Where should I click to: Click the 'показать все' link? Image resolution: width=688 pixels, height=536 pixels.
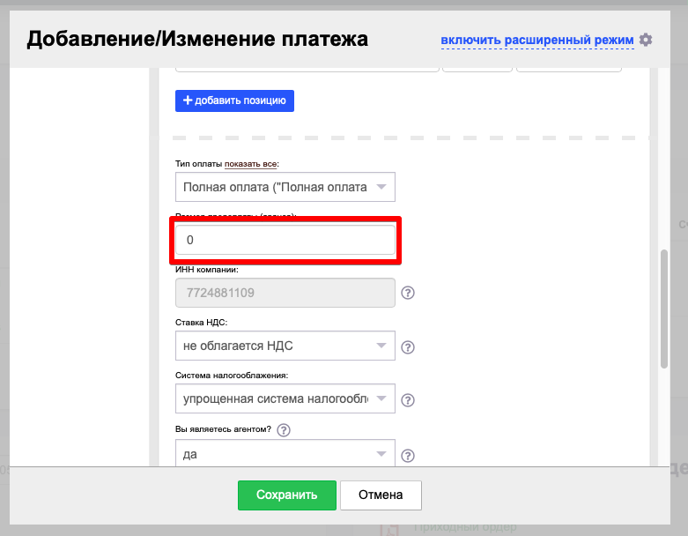(250, 164)
